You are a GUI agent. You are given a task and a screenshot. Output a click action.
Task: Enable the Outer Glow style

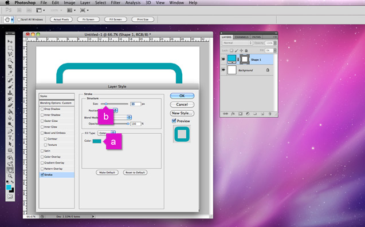42,121
